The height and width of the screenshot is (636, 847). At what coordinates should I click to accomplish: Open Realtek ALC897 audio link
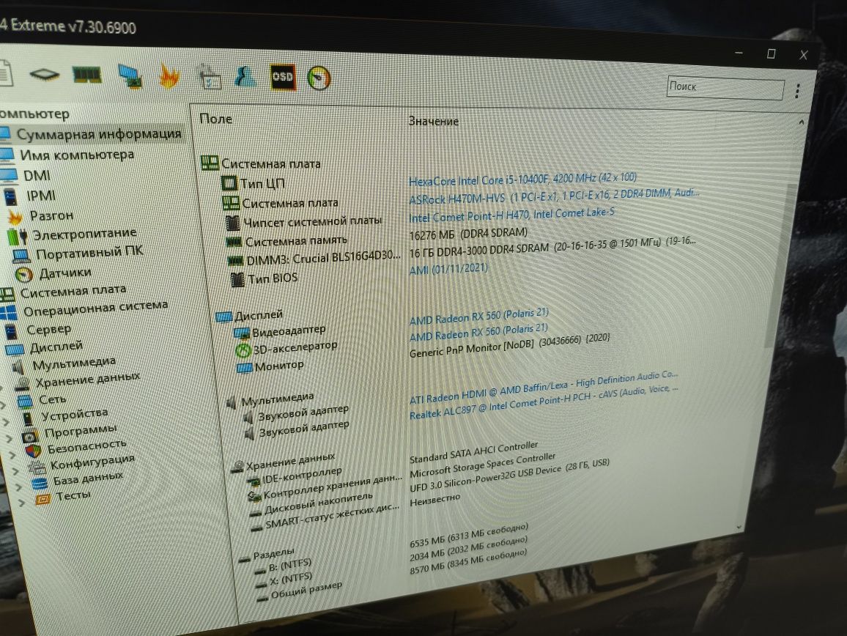(x=544, y=402)
